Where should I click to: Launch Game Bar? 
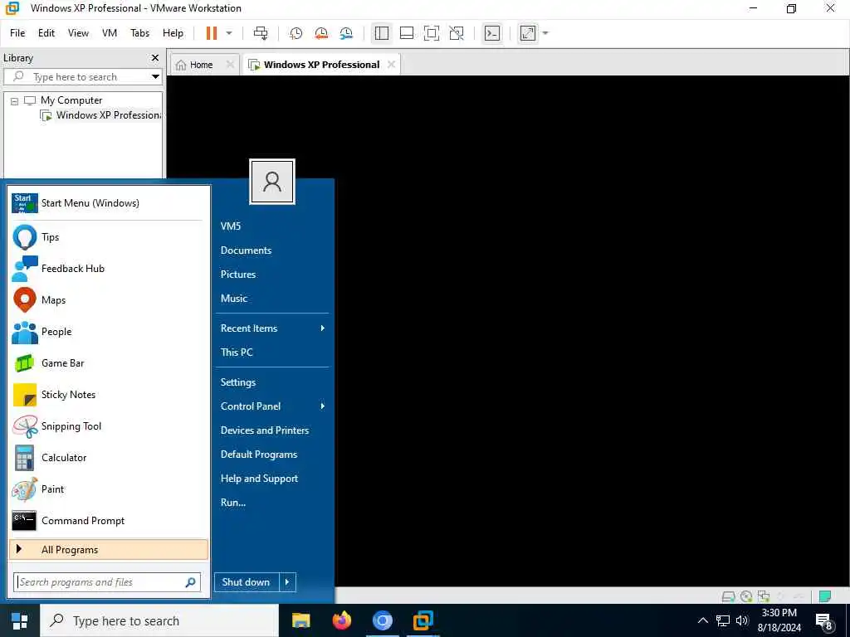[108, 363]
